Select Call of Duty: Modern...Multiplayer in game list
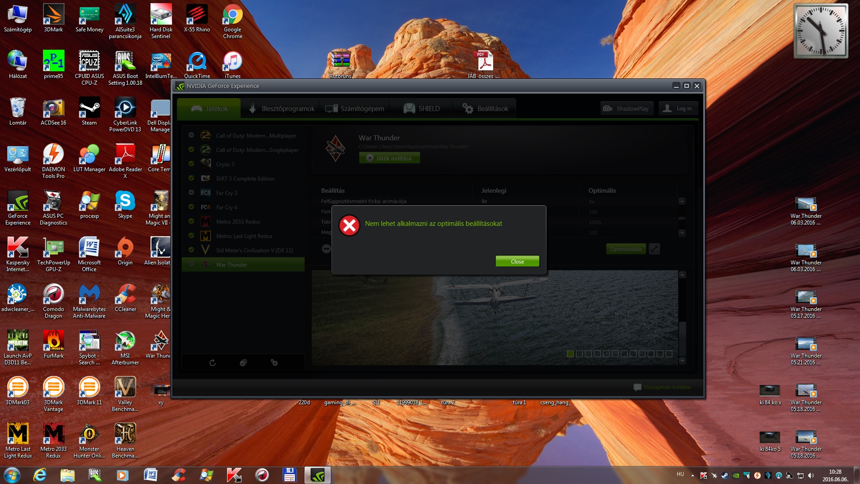The width and height of the screenshot is (860, 484). coord(243,135)
